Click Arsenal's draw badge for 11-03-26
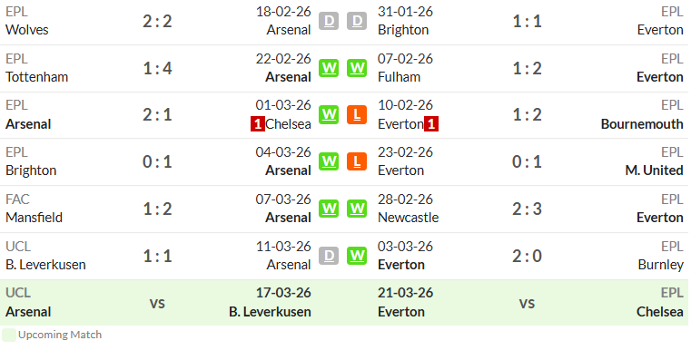Image resolution: width=691 pixels, height=360 pixels. pyautogui.click(x=329, y=256)
